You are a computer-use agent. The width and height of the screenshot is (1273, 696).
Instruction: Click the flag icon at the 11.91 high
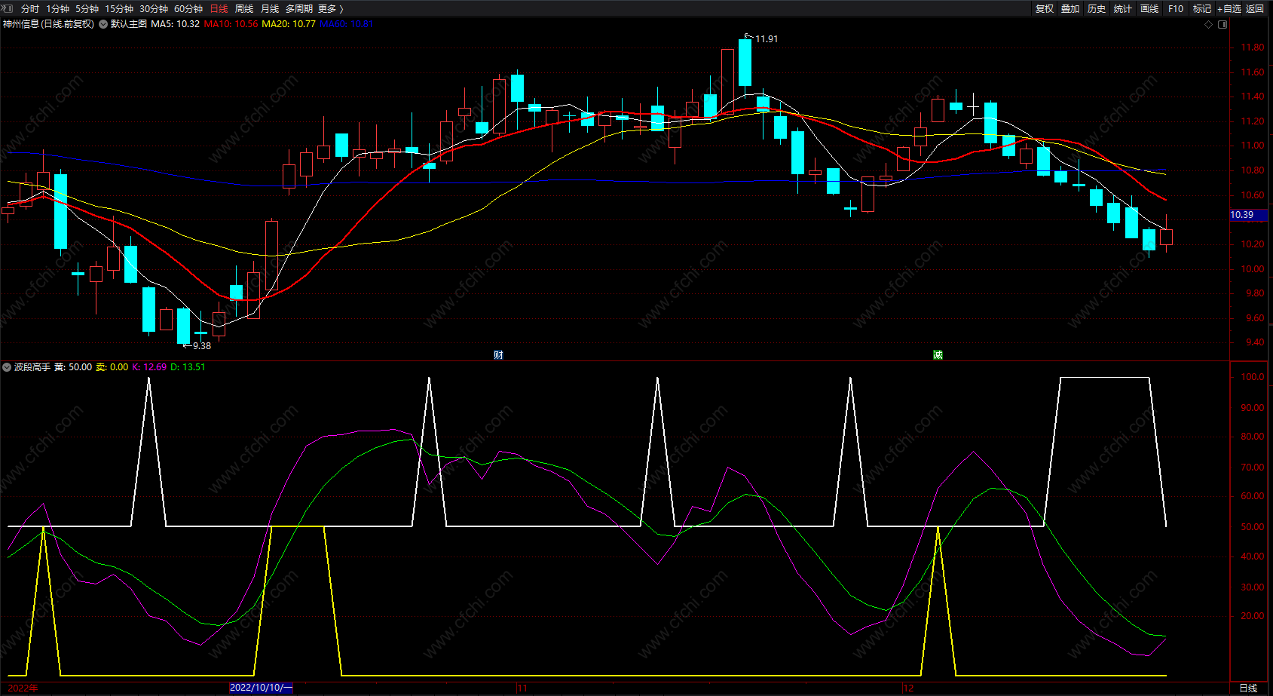point(748,35)
